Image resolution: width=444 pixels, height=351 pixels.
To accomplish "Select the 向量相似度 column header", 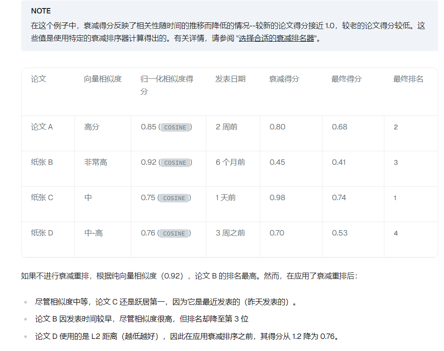I will tap(103, 79).
